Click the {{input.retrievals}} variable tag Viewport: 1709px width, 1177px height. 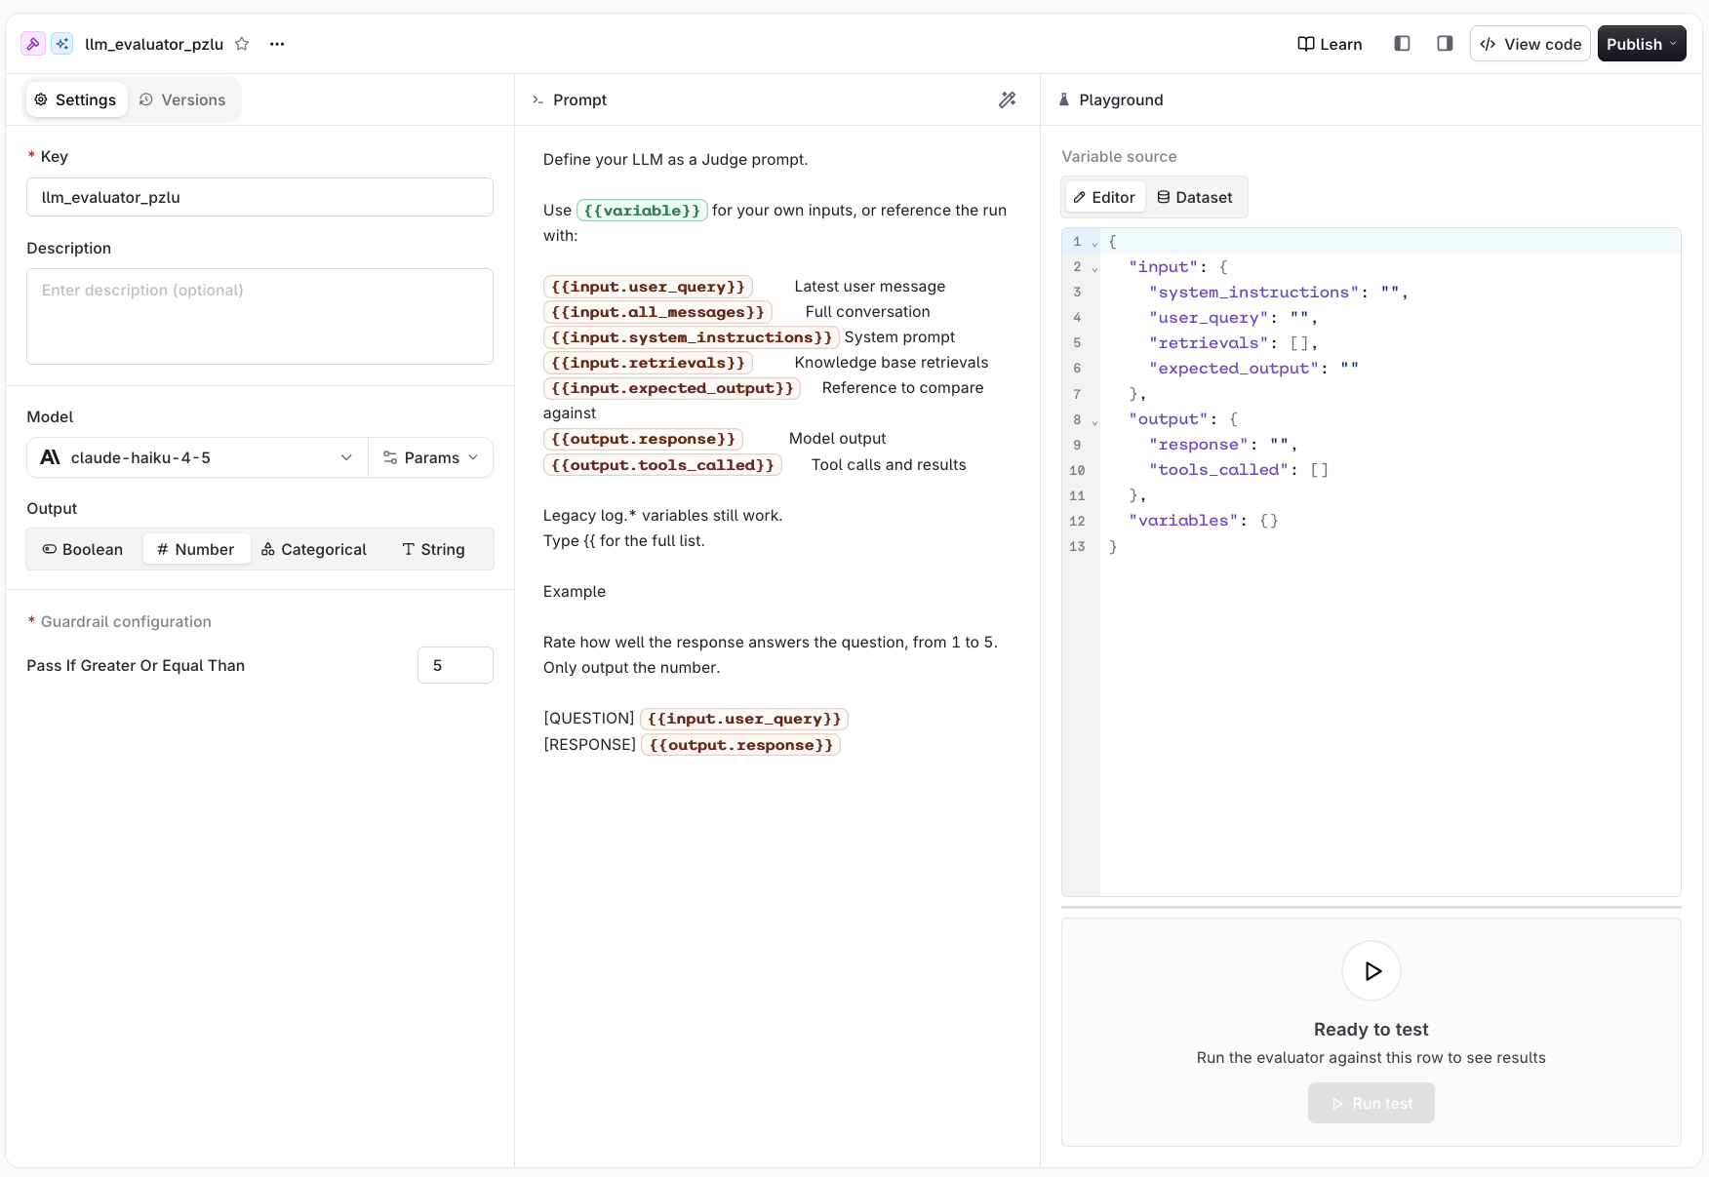pyautogui.click(x=648, y=362)
